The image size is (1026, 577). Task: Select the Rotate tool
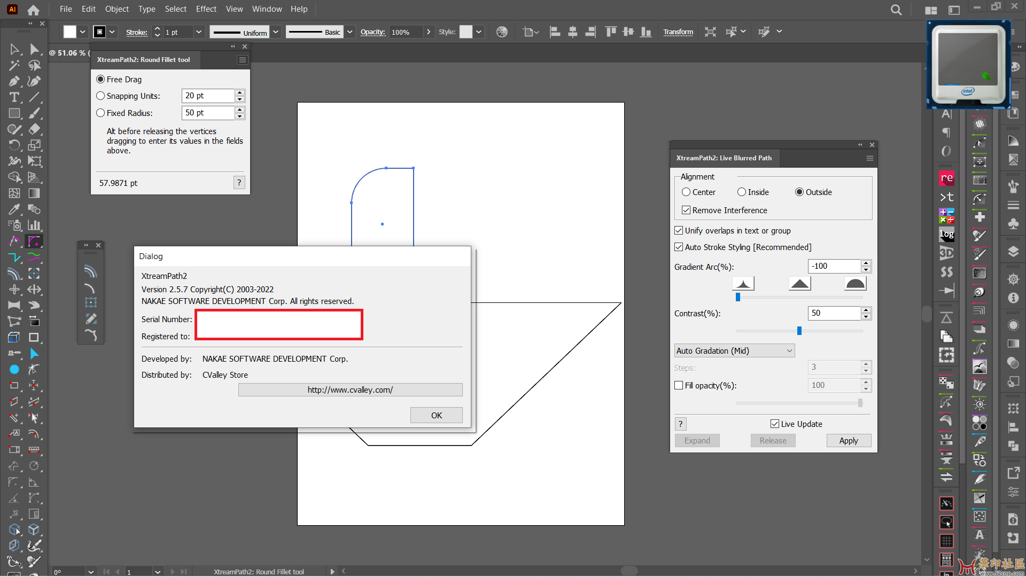(14, 145)
